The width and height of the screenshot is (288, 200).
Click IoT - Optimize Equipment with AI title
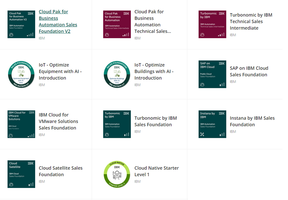(x=60, y=71)
